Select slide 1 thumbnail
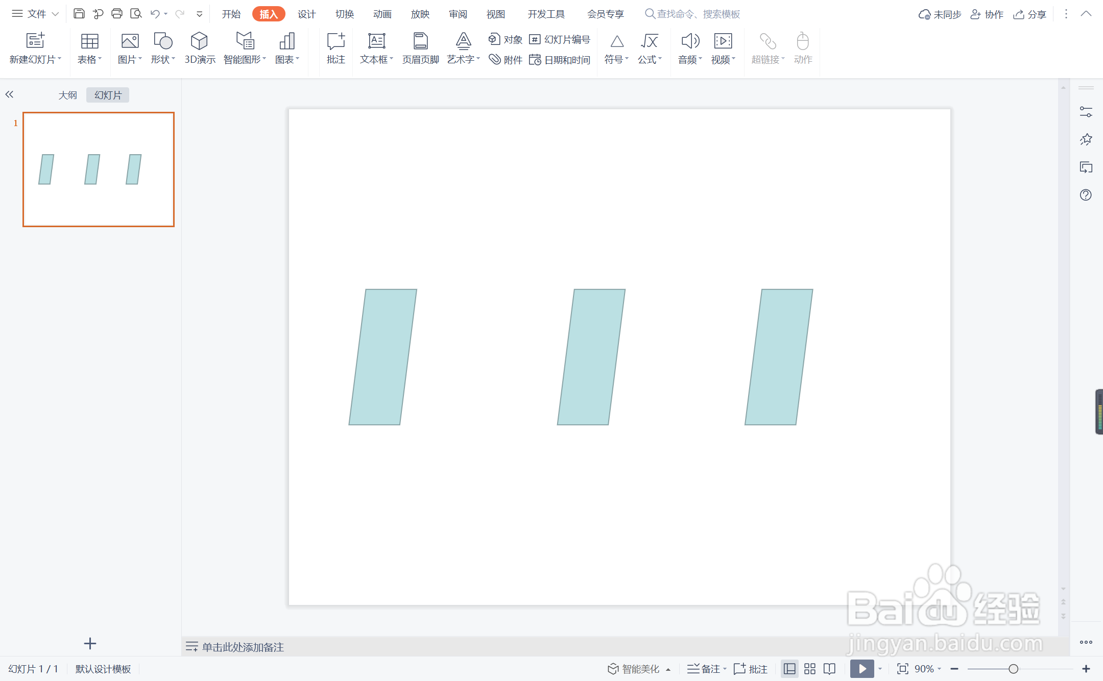1103x681 pixels. 99,169
